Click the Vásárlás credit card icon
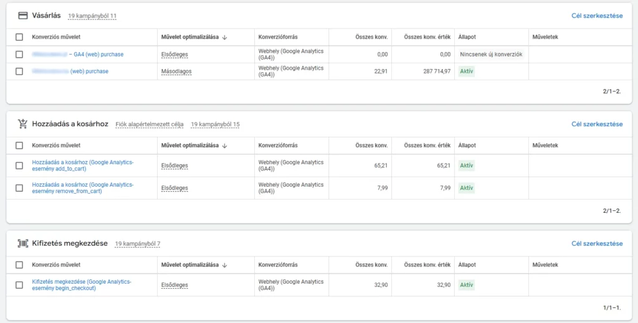The width and height of the screenshot is (638, 323). click(23, 16)
